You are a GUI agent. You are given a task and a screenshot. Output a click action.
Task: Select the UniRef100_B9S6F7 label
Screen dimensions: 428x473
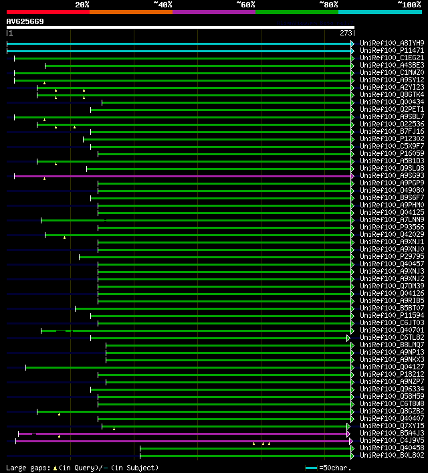click(x=392, y=197)
